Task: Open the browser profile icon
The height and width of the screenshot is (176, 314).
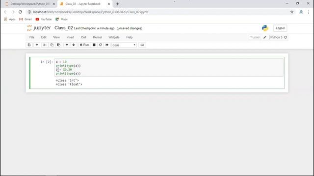Action: coord(301,12)
